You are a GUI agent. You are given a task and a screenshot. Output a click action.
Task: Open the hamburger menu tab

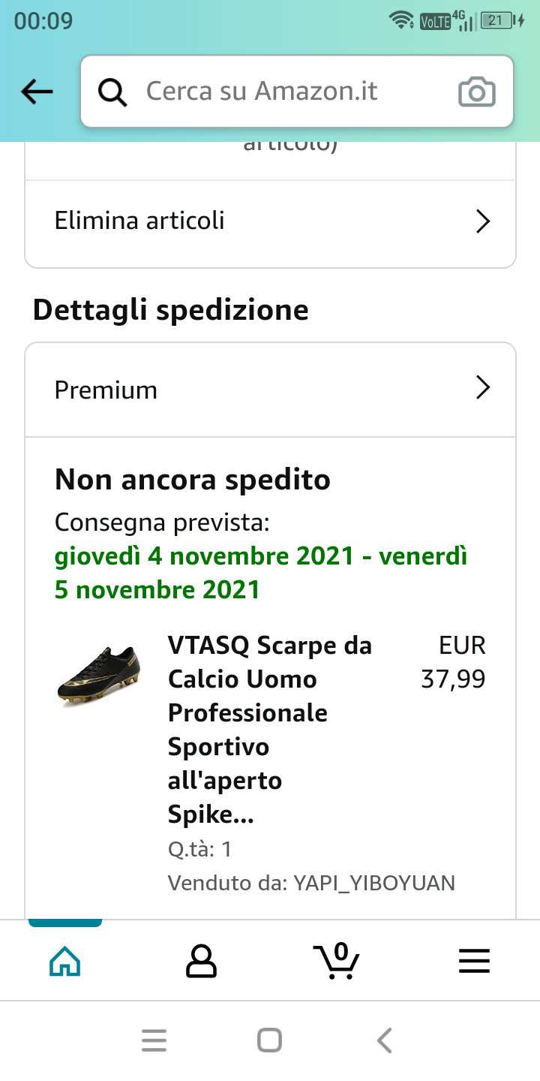[x=474, y=961]
